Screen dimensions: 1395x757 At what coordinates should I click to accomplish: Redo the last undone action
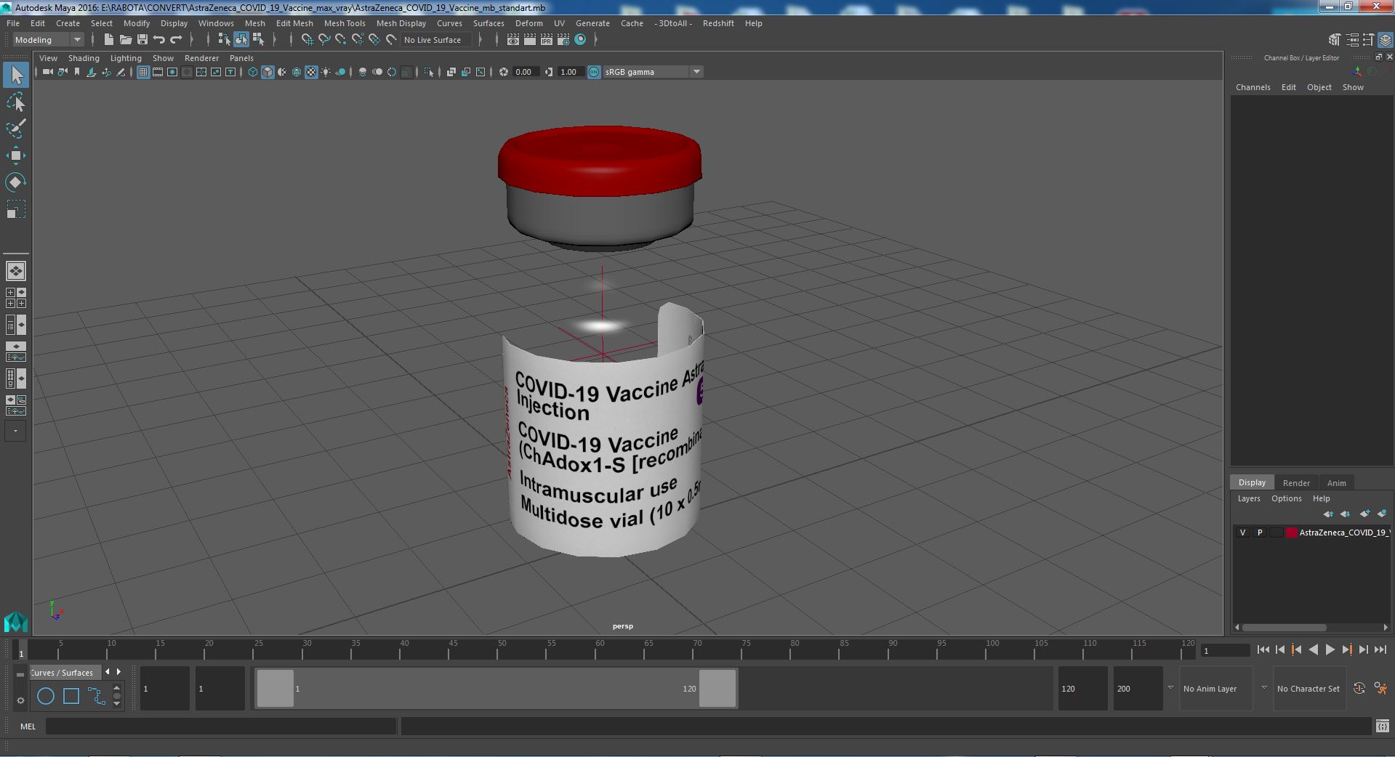[x=176, y=40]
